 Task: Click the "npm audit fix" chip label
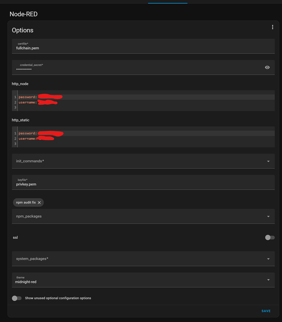(26, 203)
